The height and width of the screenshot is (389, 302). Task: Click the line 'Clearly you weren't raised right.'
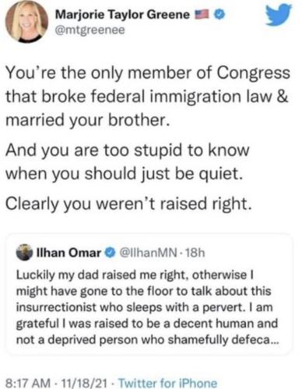tap(128, 204)
